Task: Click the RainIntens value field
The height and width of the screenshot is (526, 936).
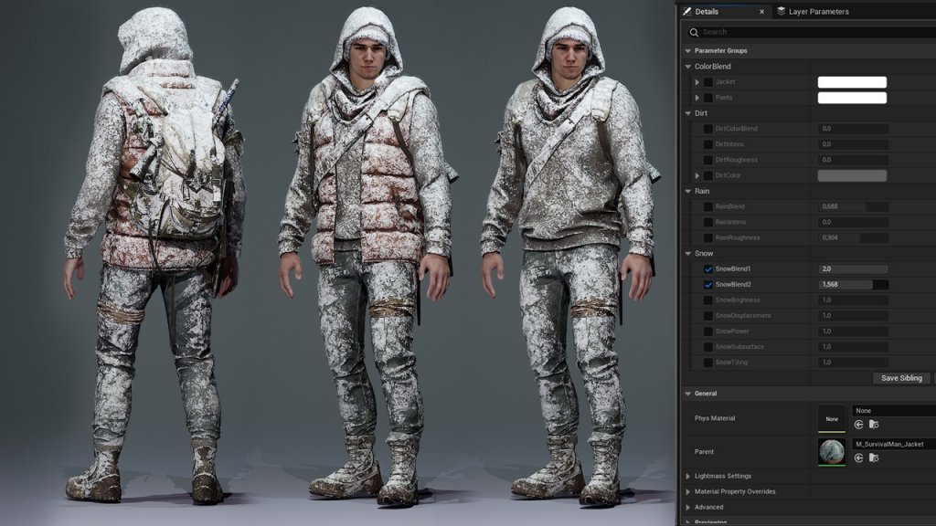Action: [853, 222]
